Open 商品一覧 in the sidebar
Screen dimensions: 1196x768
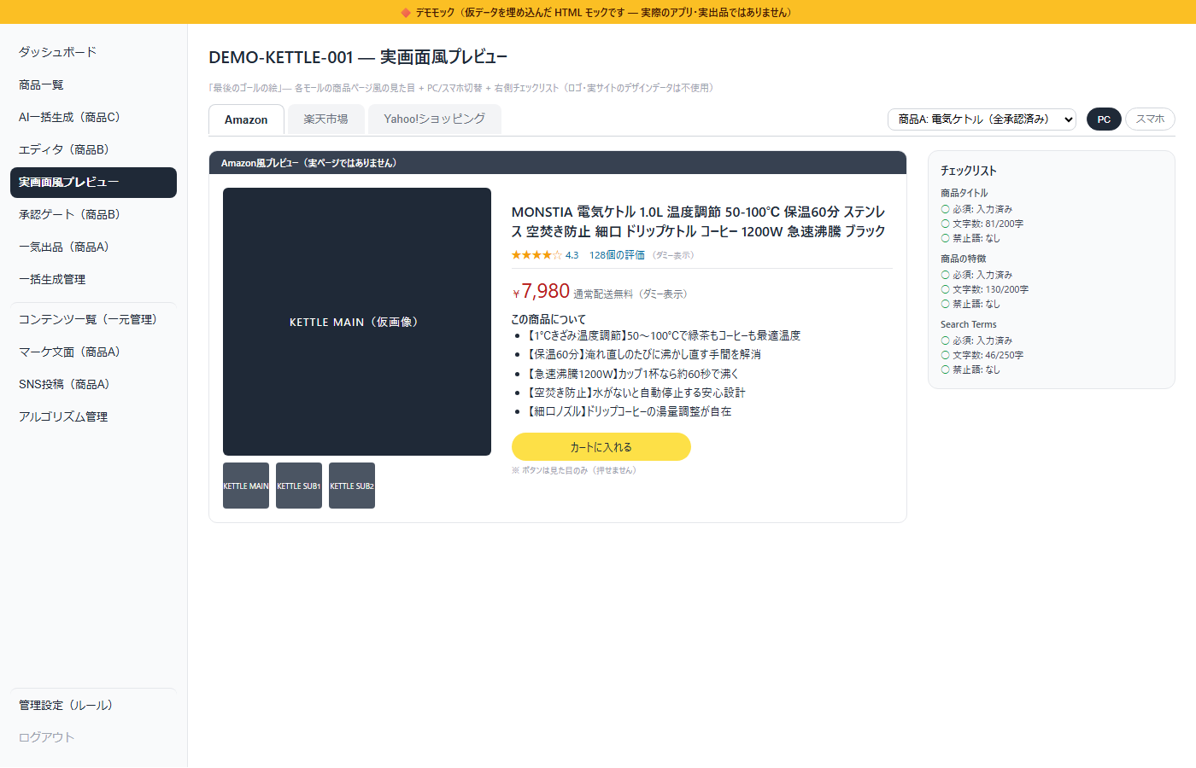pos(93,85)
